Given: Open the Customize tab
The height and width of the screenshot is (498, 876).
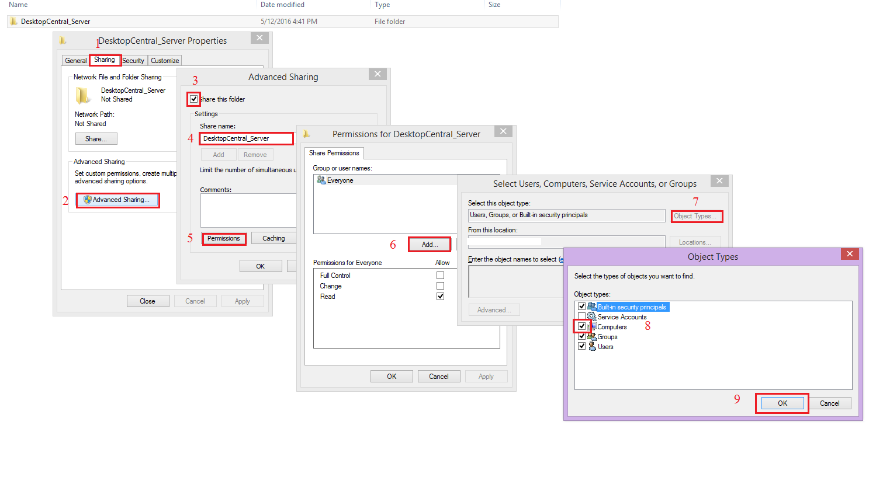Looking at the screenshot, I should click(x=165, y=61).
